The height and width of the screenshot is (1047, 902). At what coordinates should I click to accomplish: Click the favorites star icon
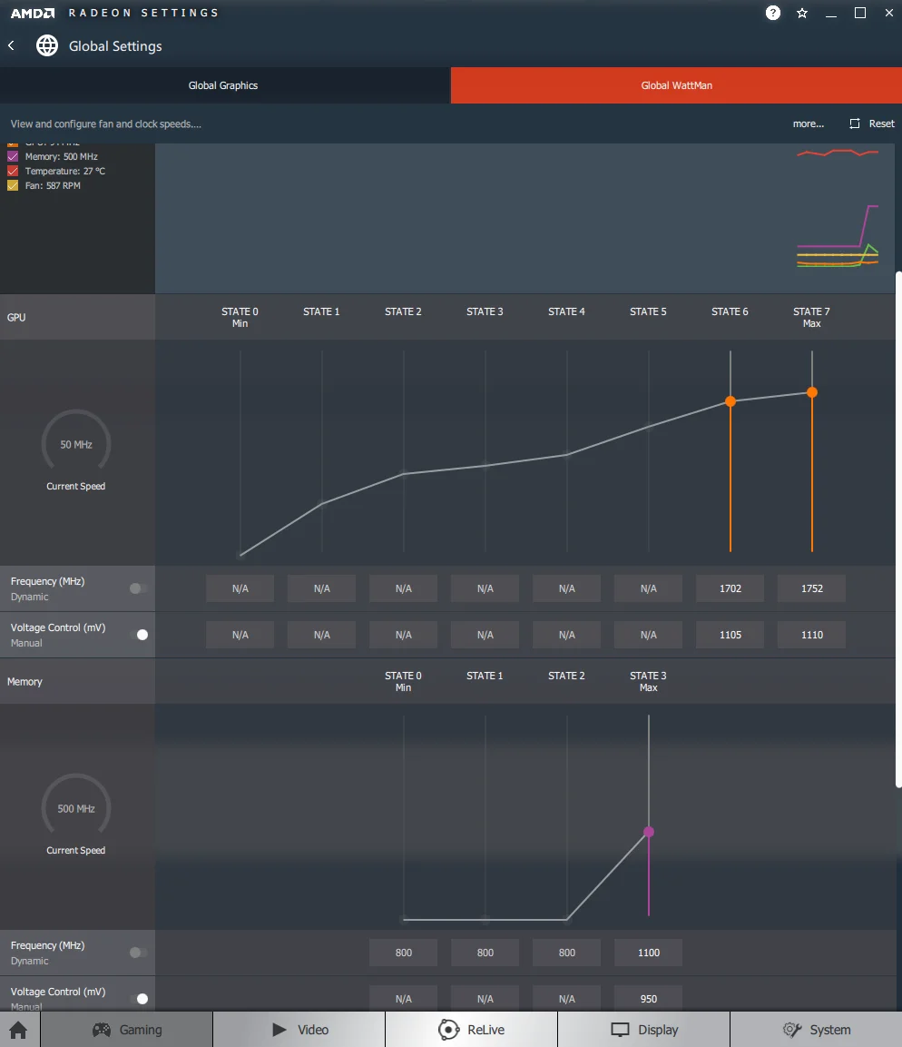click(x=802, y=13)
